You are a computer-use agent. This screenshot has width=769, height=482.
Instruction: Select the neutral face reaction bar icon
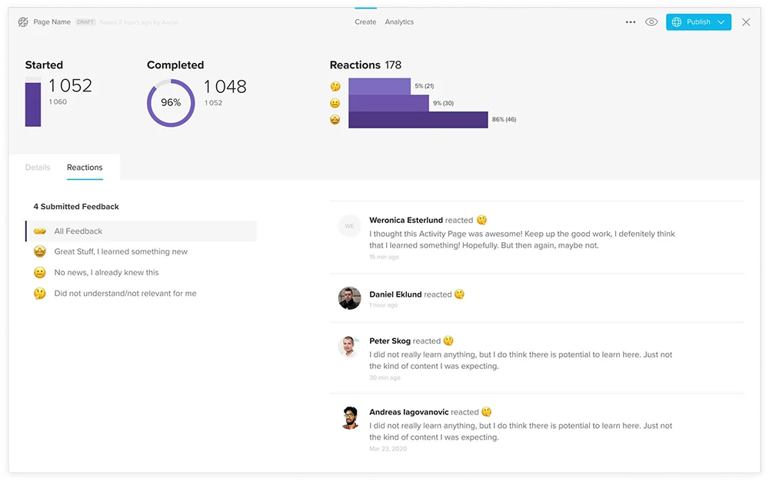(334, 103)
